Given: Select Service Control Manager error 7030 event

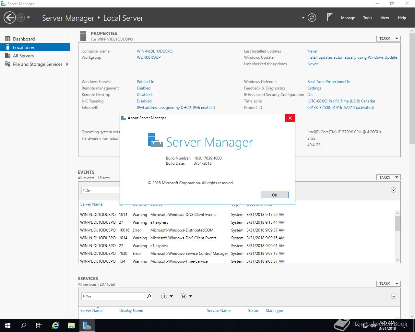Looking at the screenshot, I should click(x=237, y=253).
